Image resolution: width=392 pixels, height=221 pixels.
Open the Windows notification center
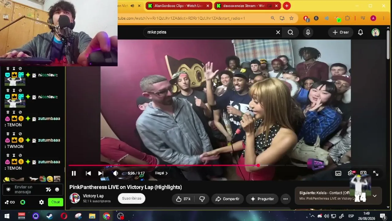(x=383, y=216)
